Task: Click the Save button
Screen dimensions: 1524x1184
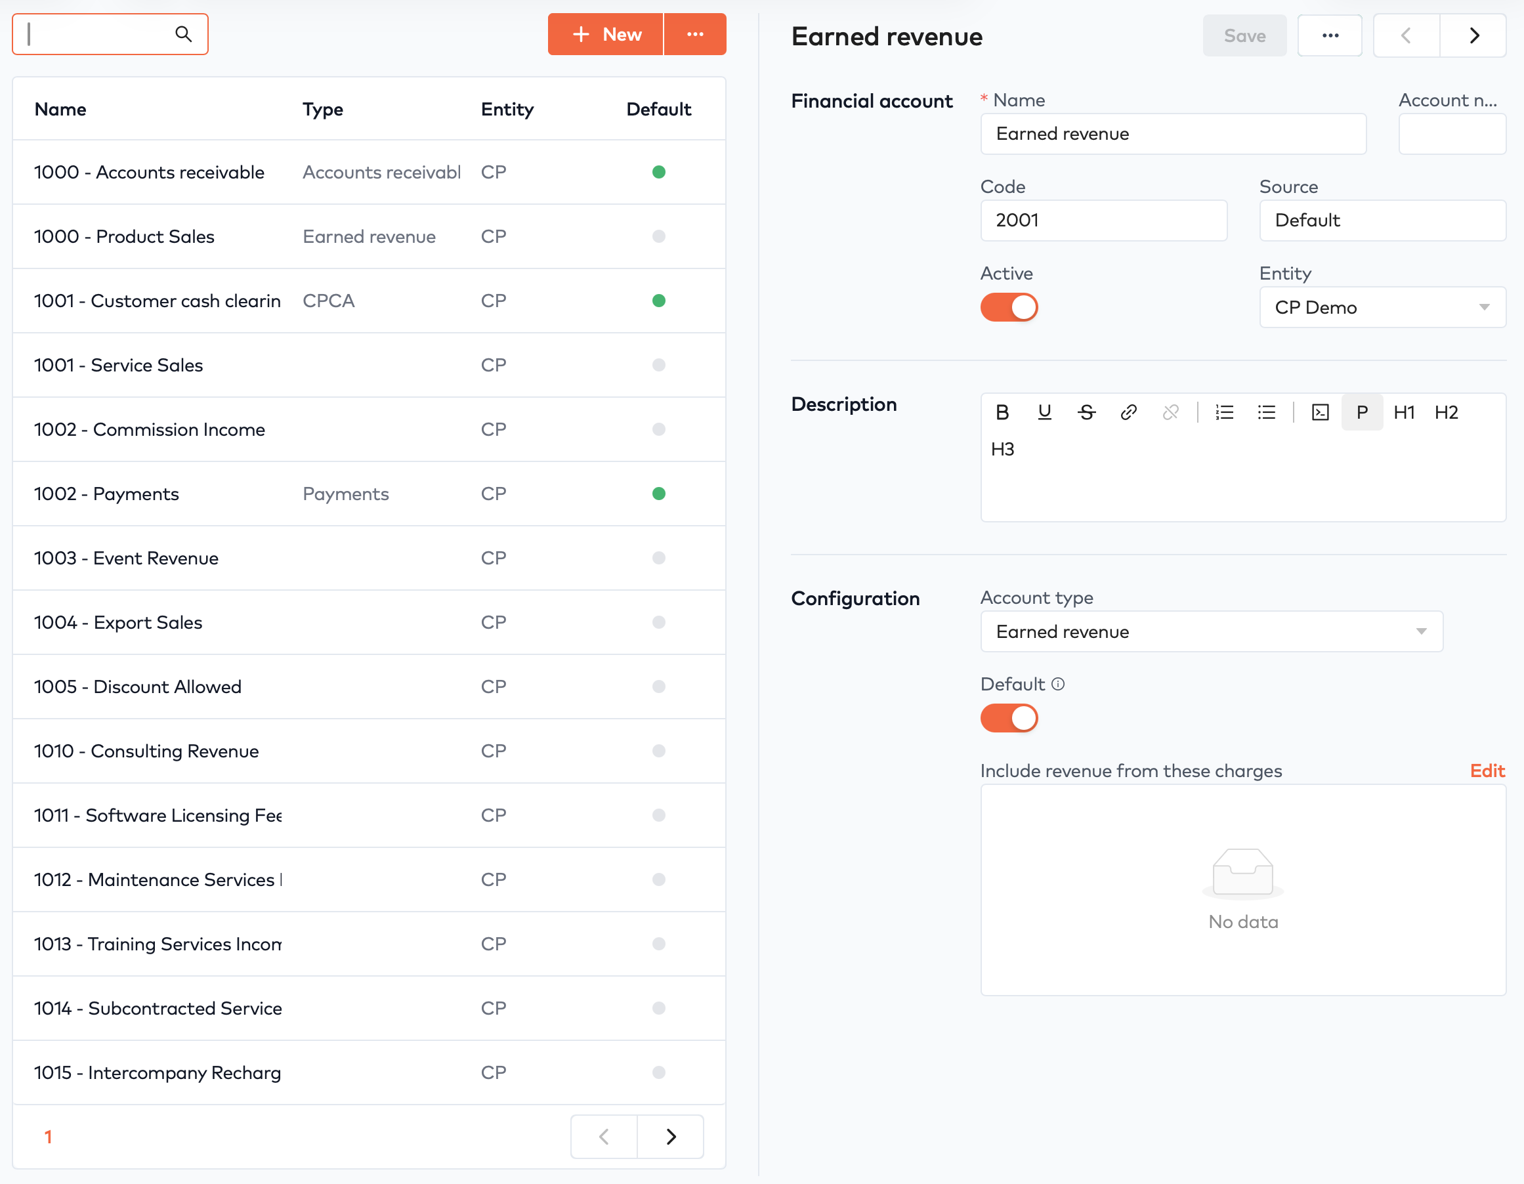Action: pos(1244,35)
